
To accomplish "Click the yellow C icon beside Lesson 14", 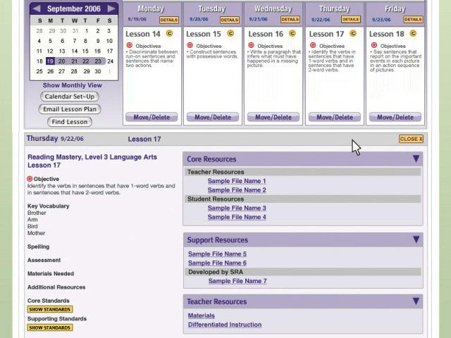I will point(170,34).
